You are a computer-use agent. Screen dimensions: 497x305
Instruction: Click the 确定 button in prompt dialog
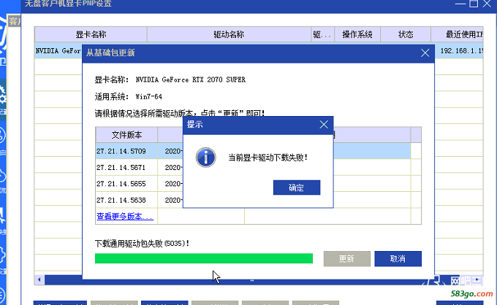296,188
